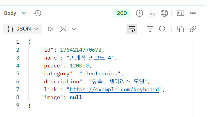Image resolution: width=211 pixels, height=117 pixels.
Task: Click the id value 1764214770672
Action: click(x=81, y=50)
